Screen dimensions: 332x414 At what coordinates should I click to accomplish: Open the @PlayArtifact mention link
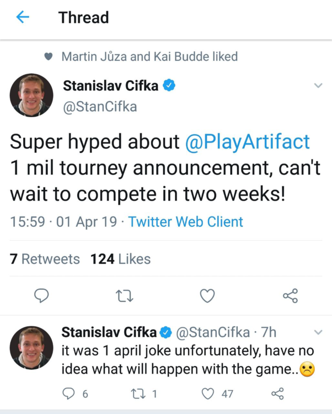pyautogui.click(x=247, y=142)
